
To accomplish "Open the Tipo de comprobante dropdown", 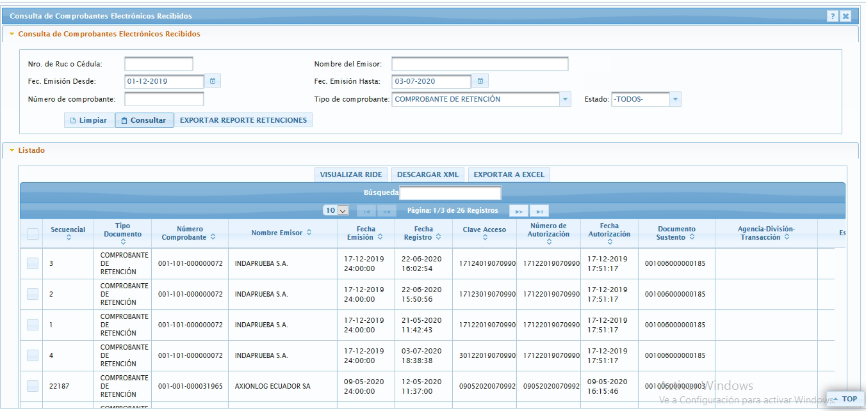I will 565,100.
